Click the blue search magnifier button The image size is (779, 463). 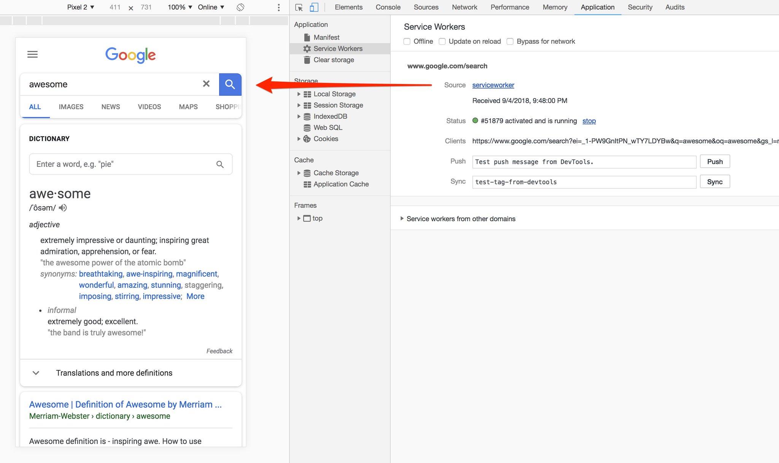(230, 84)
